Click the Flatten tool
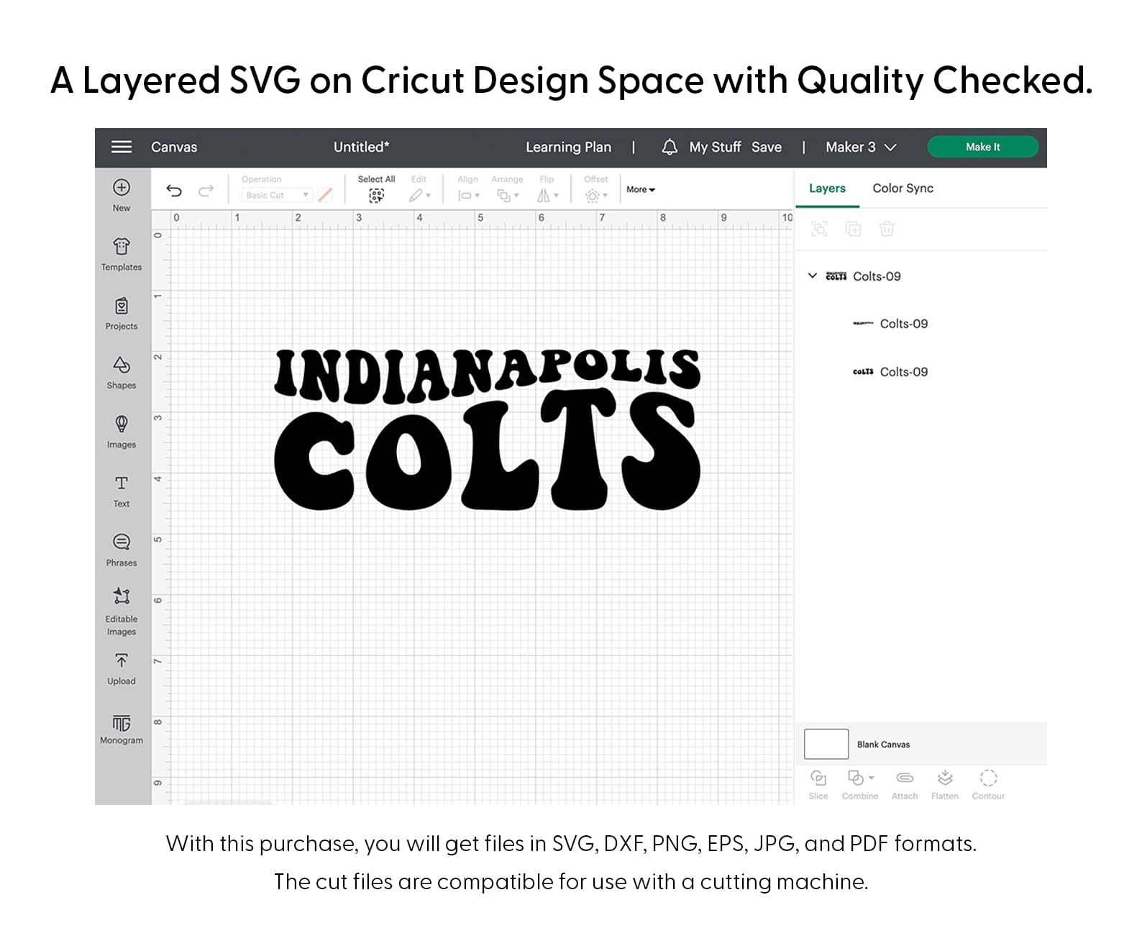 [945, 785]
